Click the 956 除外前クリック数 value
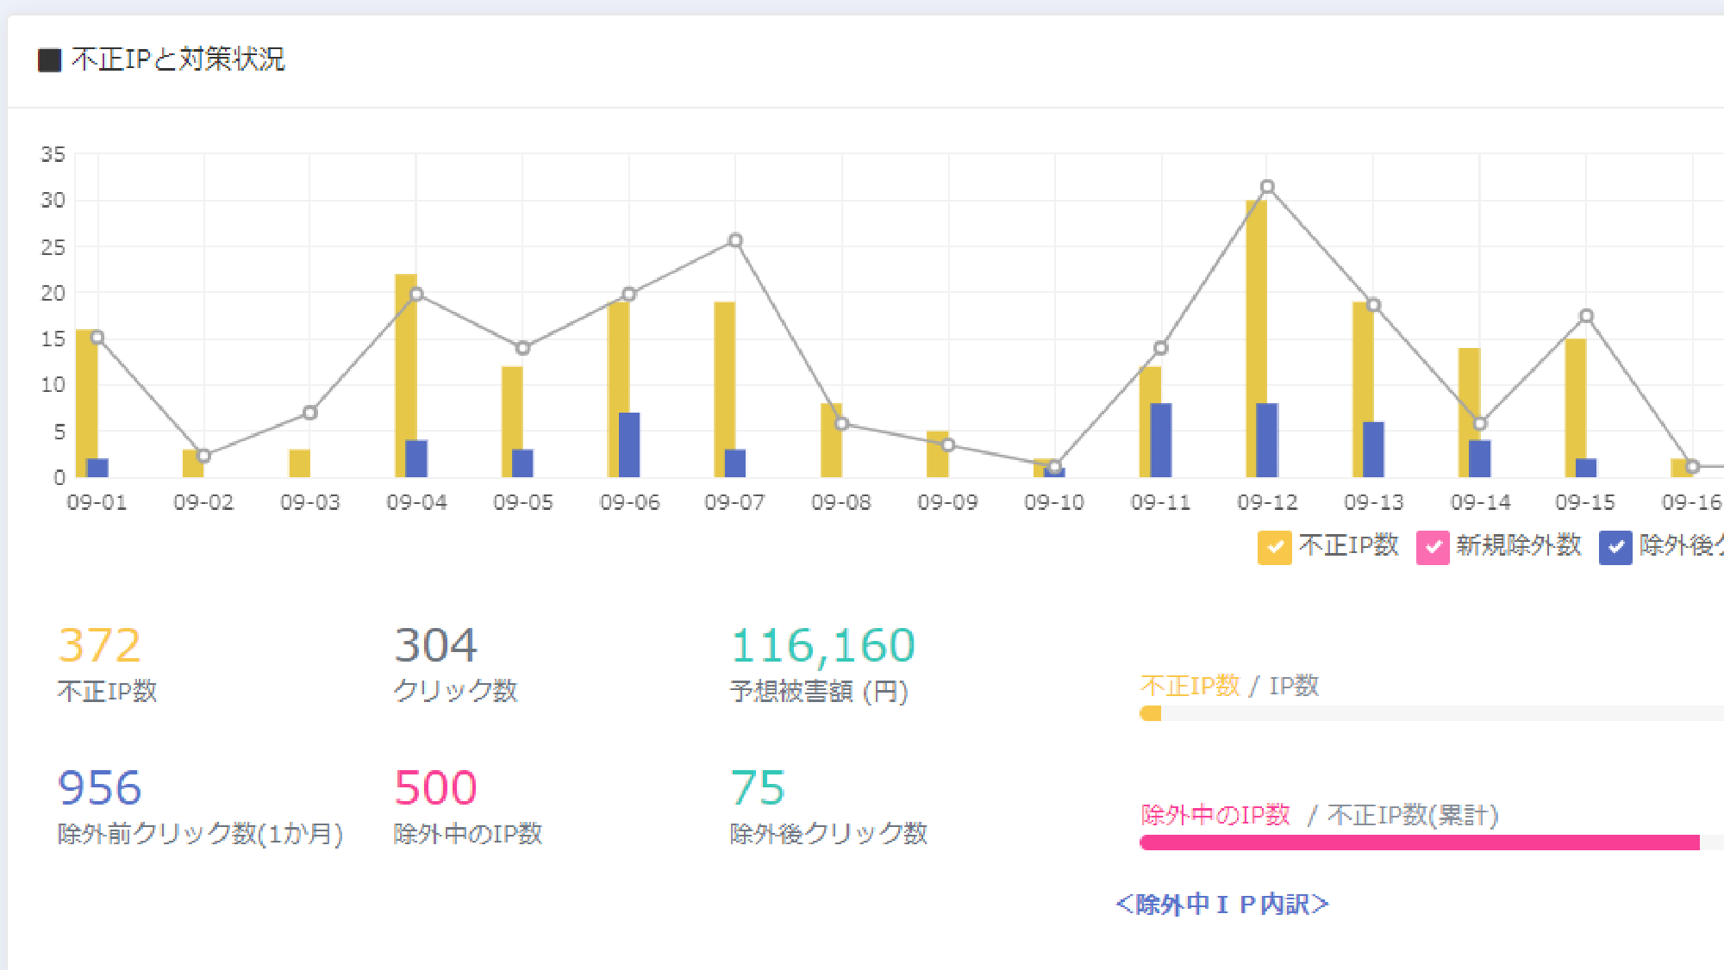1724x970 pixels. [100, 787]
